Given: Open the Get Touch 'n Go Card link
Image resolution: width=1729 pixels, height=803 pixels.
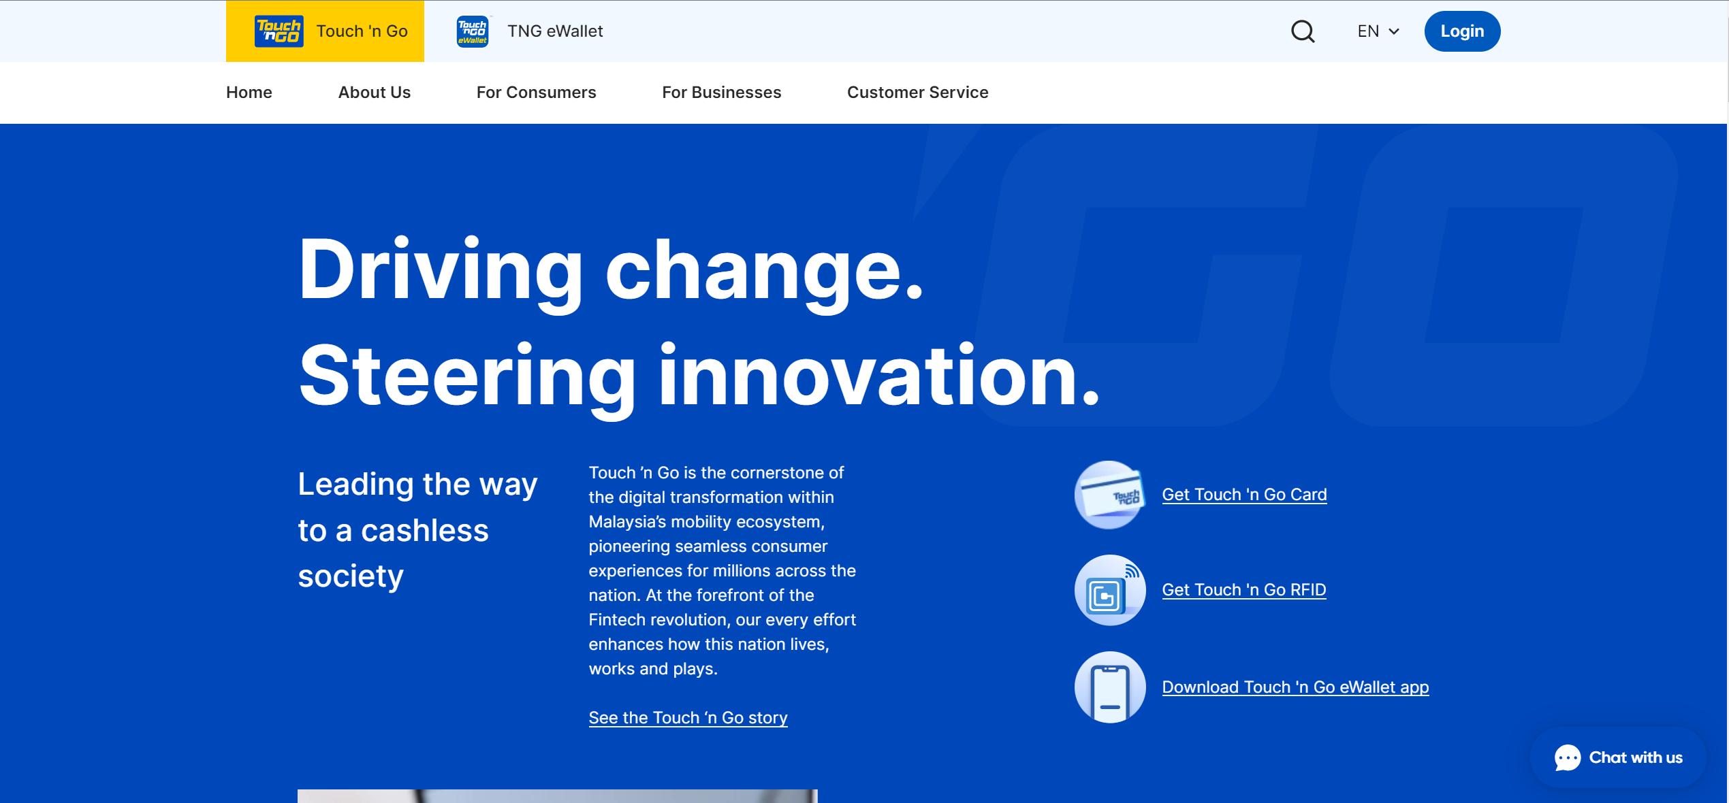Looking at the screenshot, I should 1244,495.
